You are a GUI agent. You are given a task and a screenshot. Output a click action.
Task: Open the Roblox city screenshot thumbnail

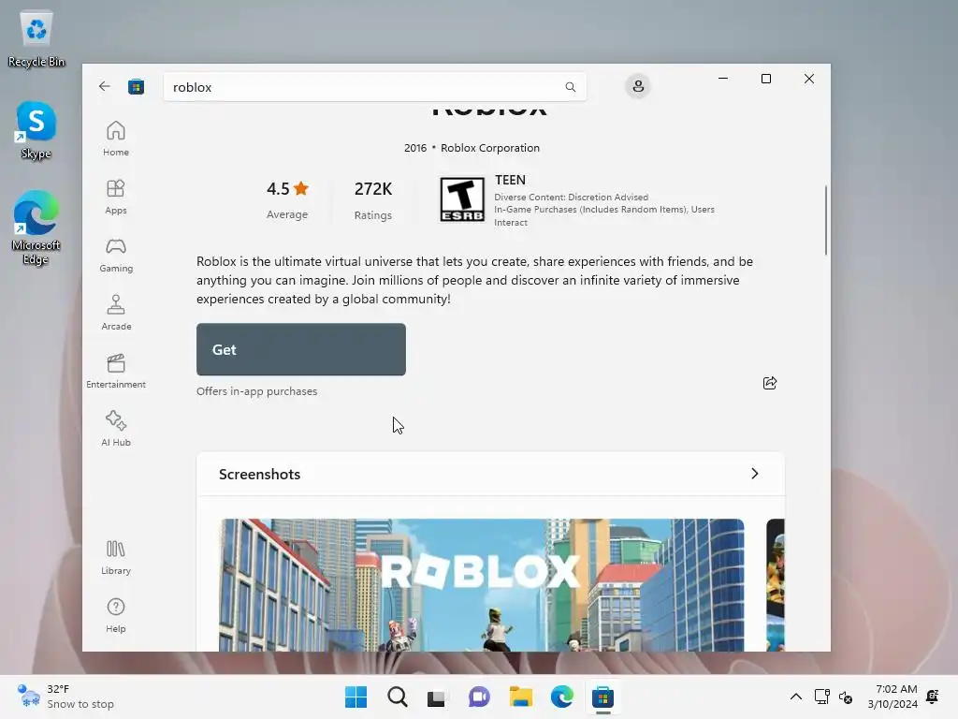[x=482, y=585]
